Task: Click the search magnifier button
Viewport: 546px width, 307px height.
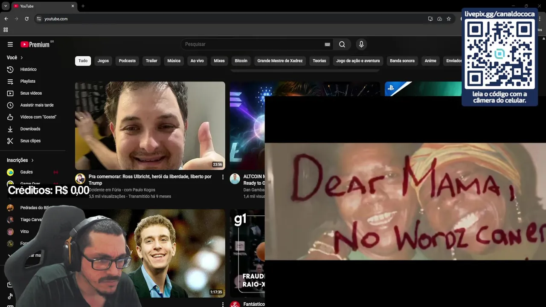Action: (342, 44)
